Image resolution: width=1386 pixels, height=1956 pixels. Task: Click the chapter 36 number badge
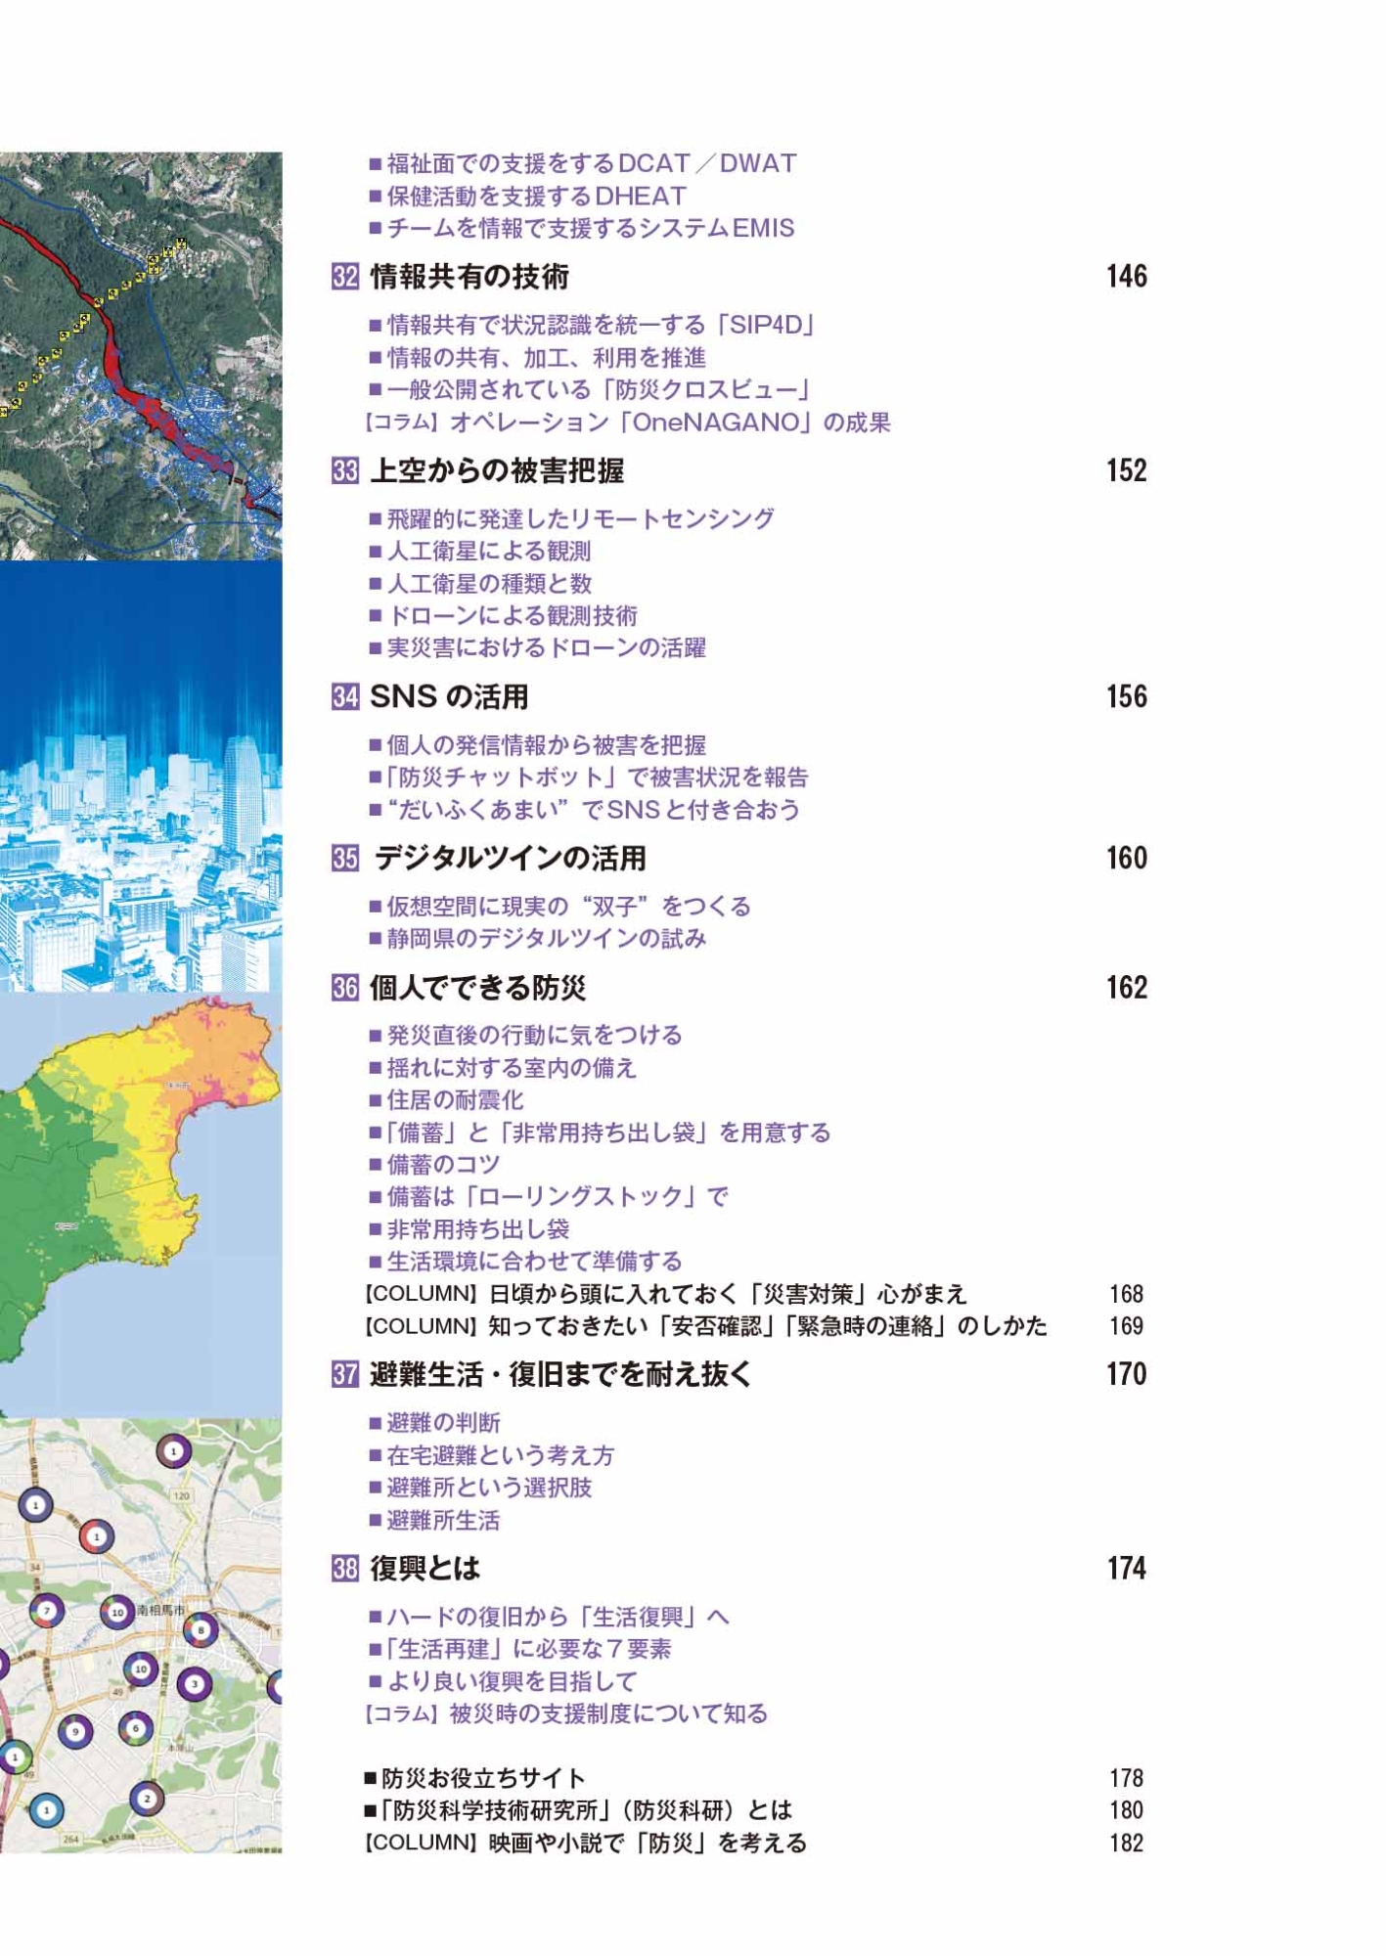tap(344, 988)
